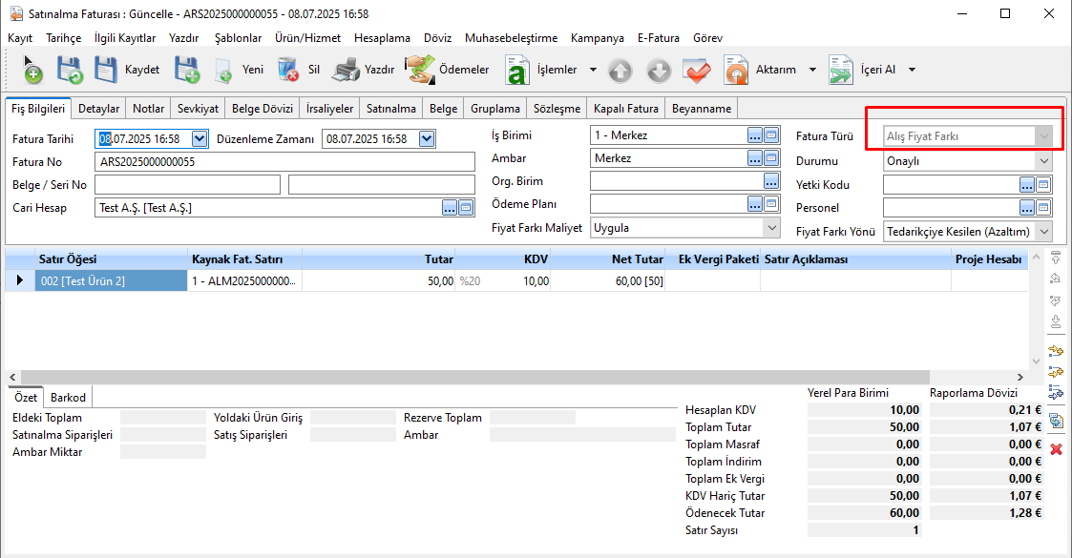
Task: Open the Durumu dropdown
Action: point(1043,161)
